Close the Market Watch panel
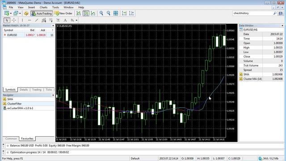286x161 pixels. click(53, 25)
